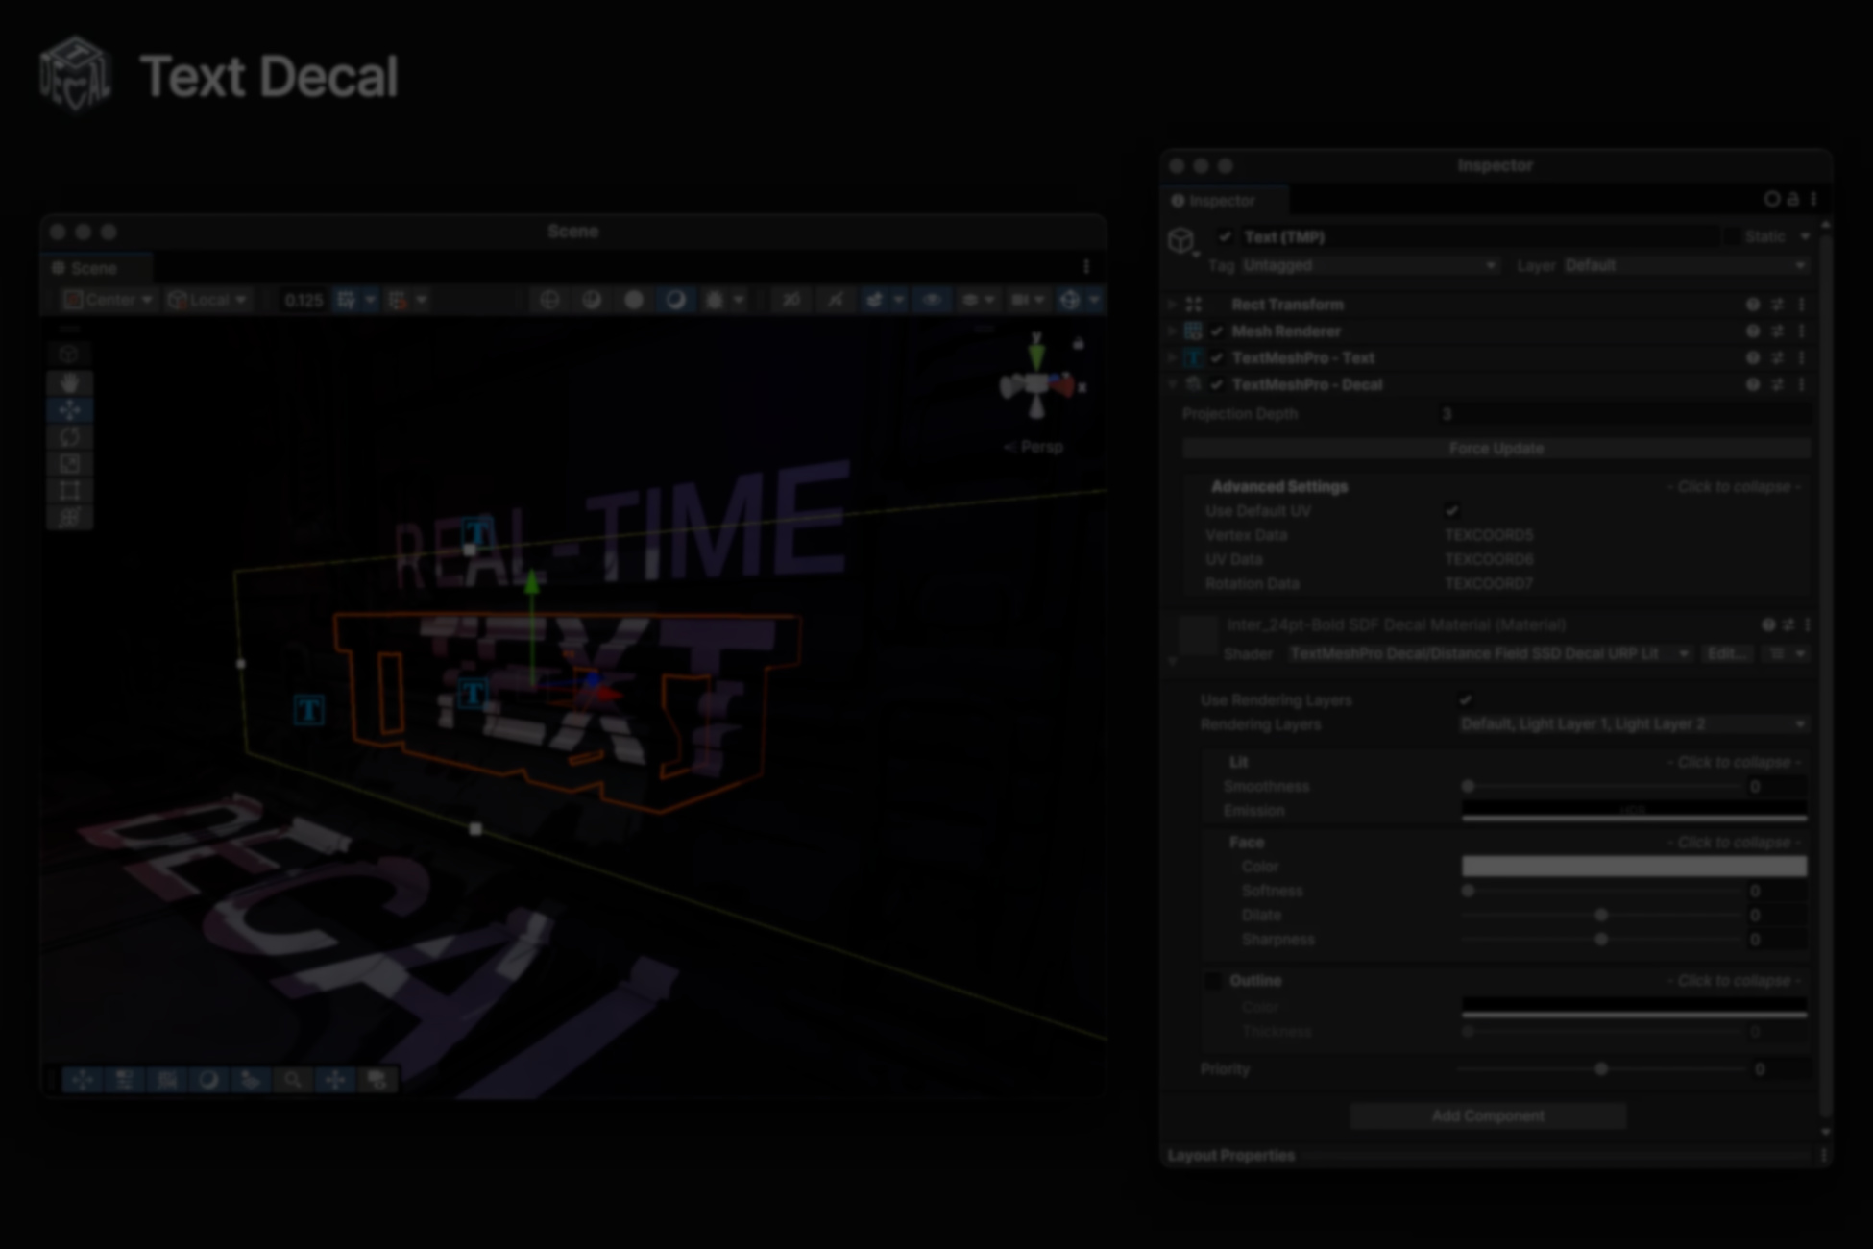Select the Inspector tab
Screen dimensions: 1873x1249
1220,201
